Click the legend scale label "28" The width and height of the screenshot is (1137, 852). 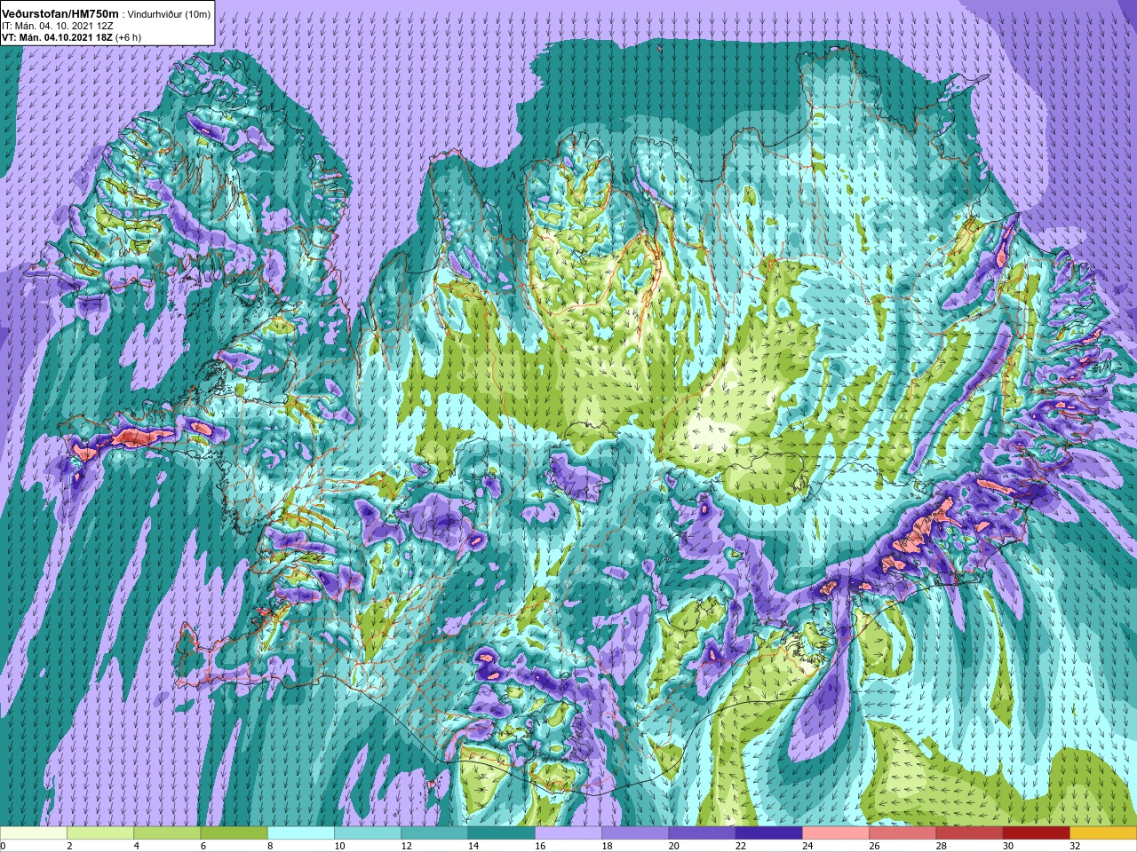941,847
